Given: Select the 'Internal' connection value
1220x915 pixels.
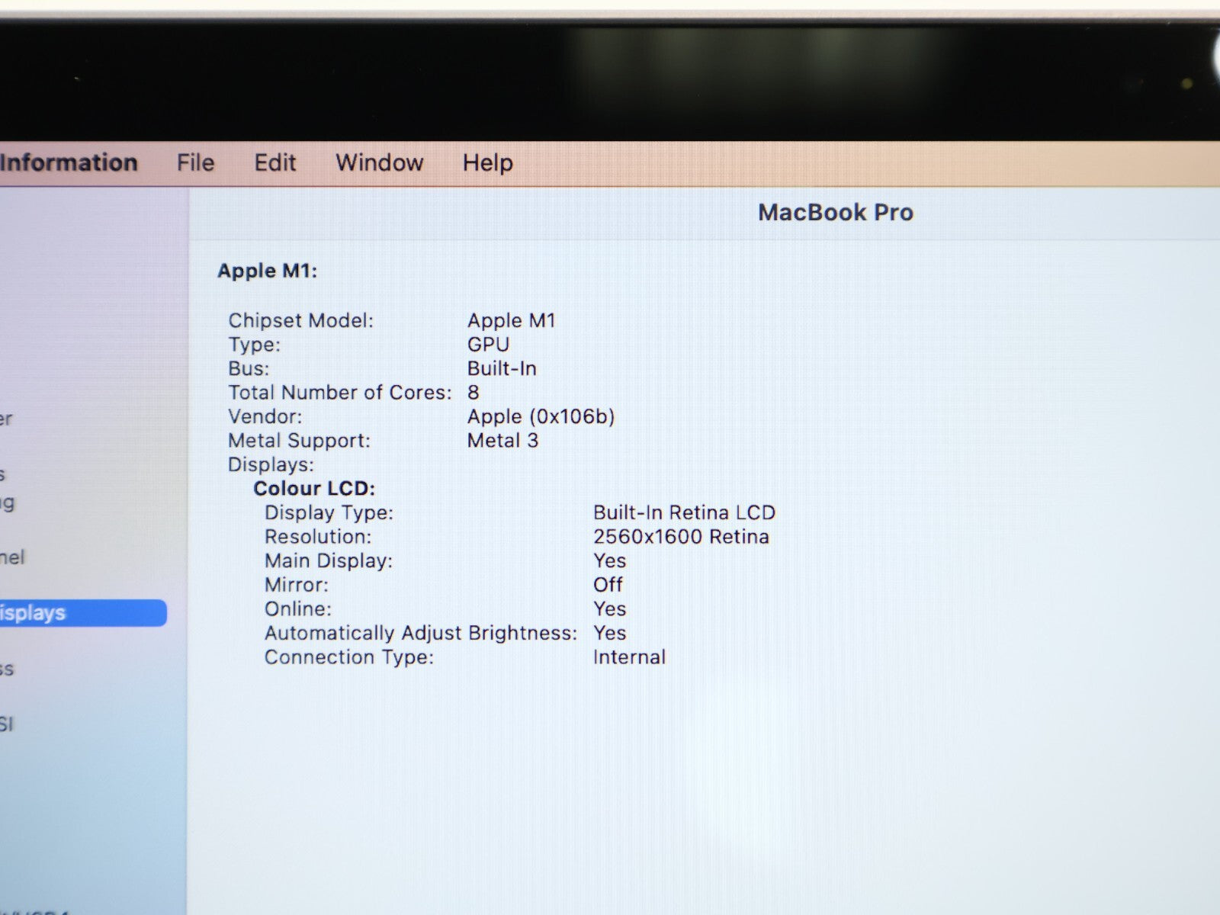Looking at the screenshot, I should coord(629,657).
